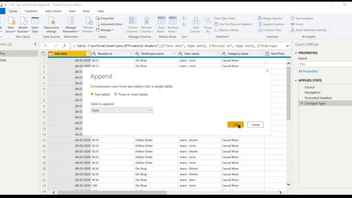Click the vertical scrollbar up arrow
The width and height of the screenshot is (352, 198).
point(288,64)
